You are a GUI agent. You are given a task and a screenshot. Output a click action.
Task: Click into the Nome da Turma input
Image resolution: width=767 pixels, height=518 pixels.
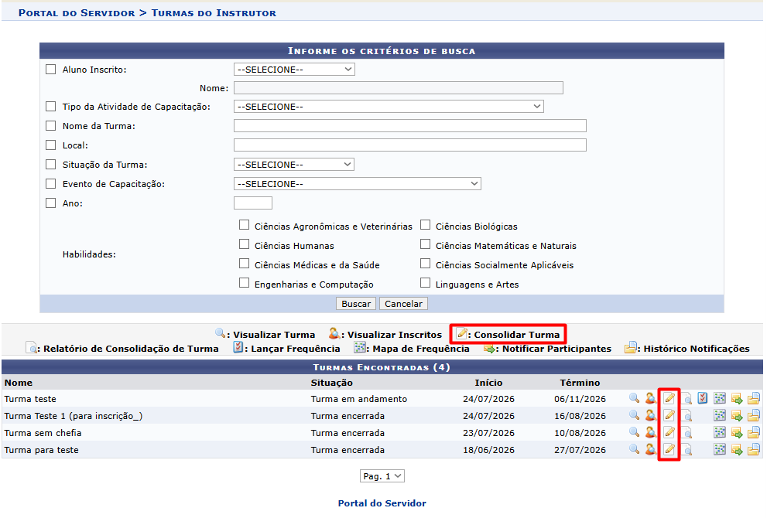410,125
